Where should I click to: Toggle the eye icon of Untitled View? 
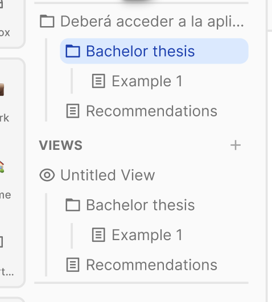pyautogui.click(x=47, y=175)
